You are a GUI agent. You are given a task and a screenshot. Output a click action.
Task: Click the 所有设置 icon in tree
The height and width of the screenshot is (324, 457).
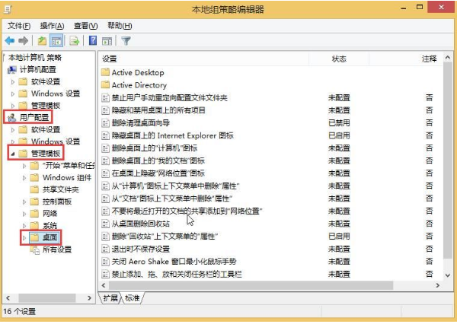click(35, 249)
